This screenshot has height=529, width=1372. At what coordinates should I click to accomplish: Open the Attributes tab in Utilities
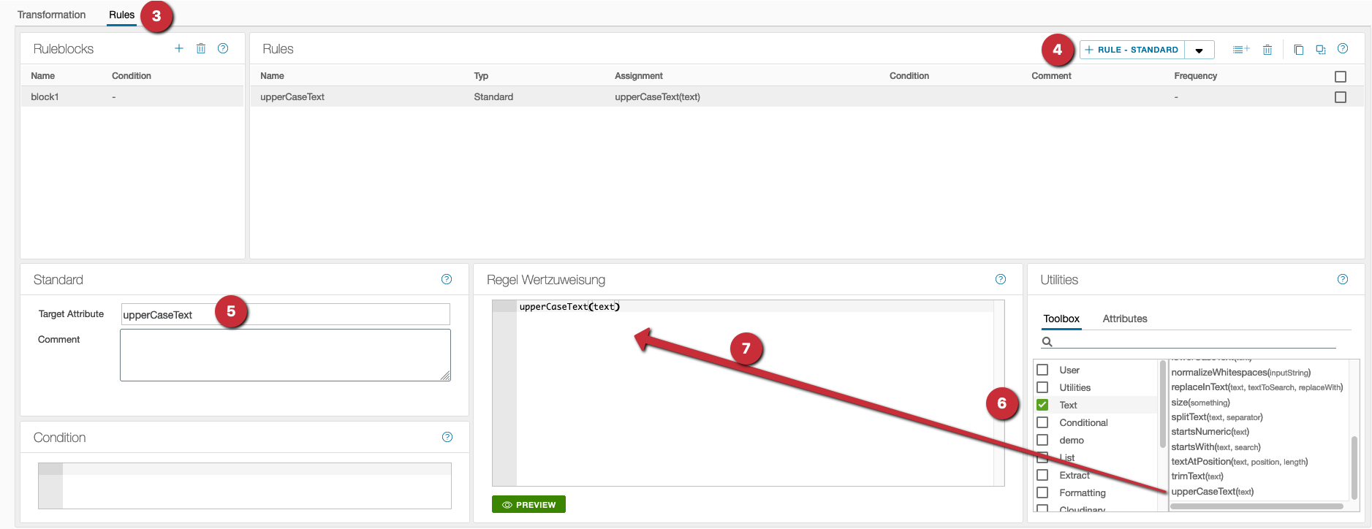[1124, 319]
